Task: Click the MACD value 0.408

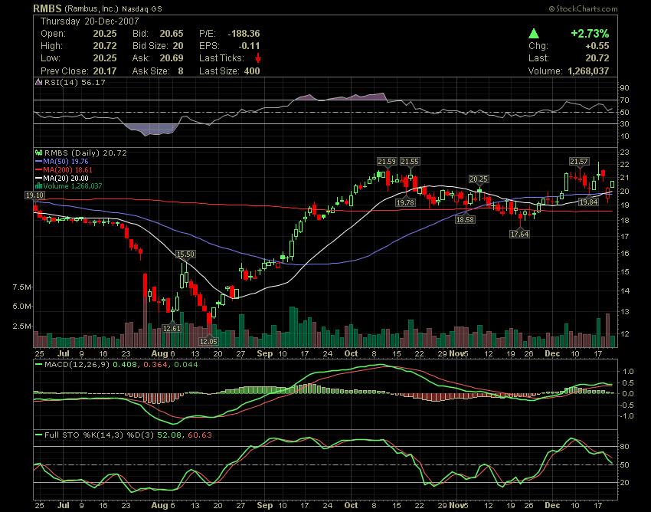Action: coord(126,365)
